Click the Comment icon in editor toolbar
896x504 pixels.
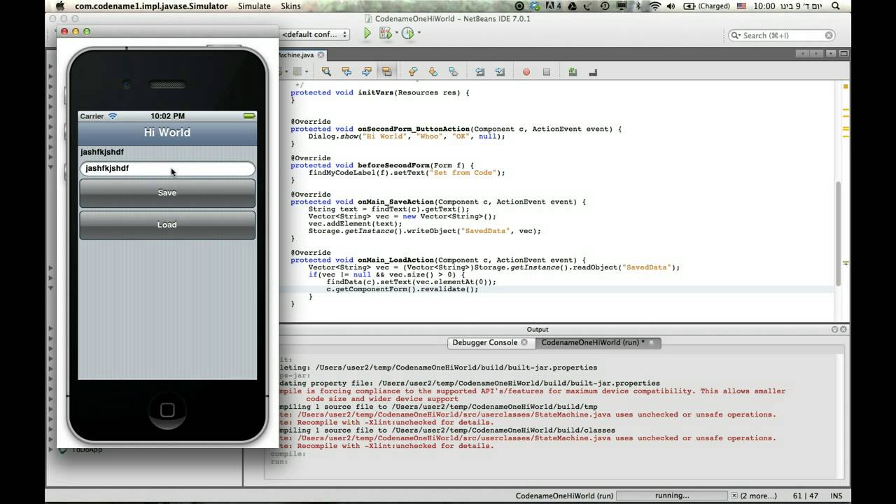point(573,71)
